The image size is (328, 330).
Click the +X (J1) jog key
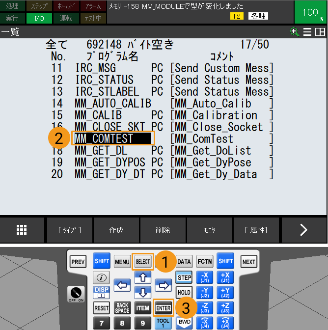coord(225,277)
